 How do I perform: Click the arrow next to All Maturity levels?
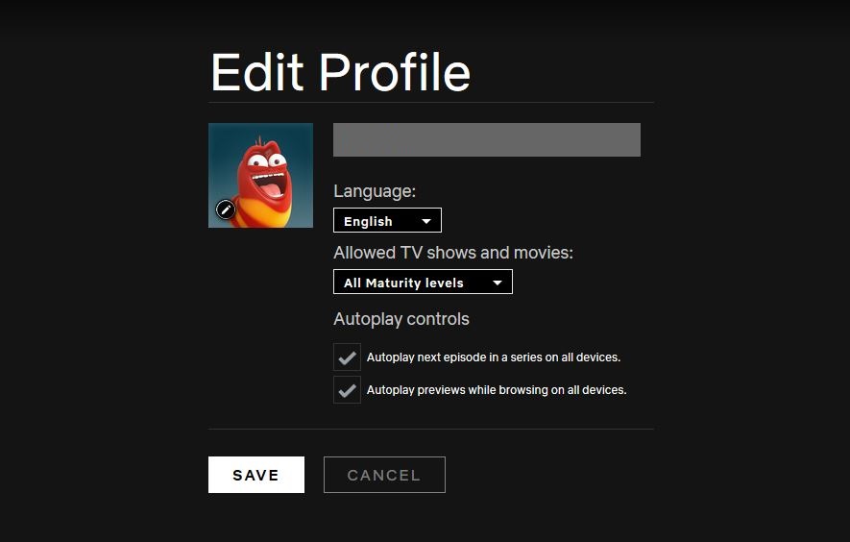(x=498, y=283)
